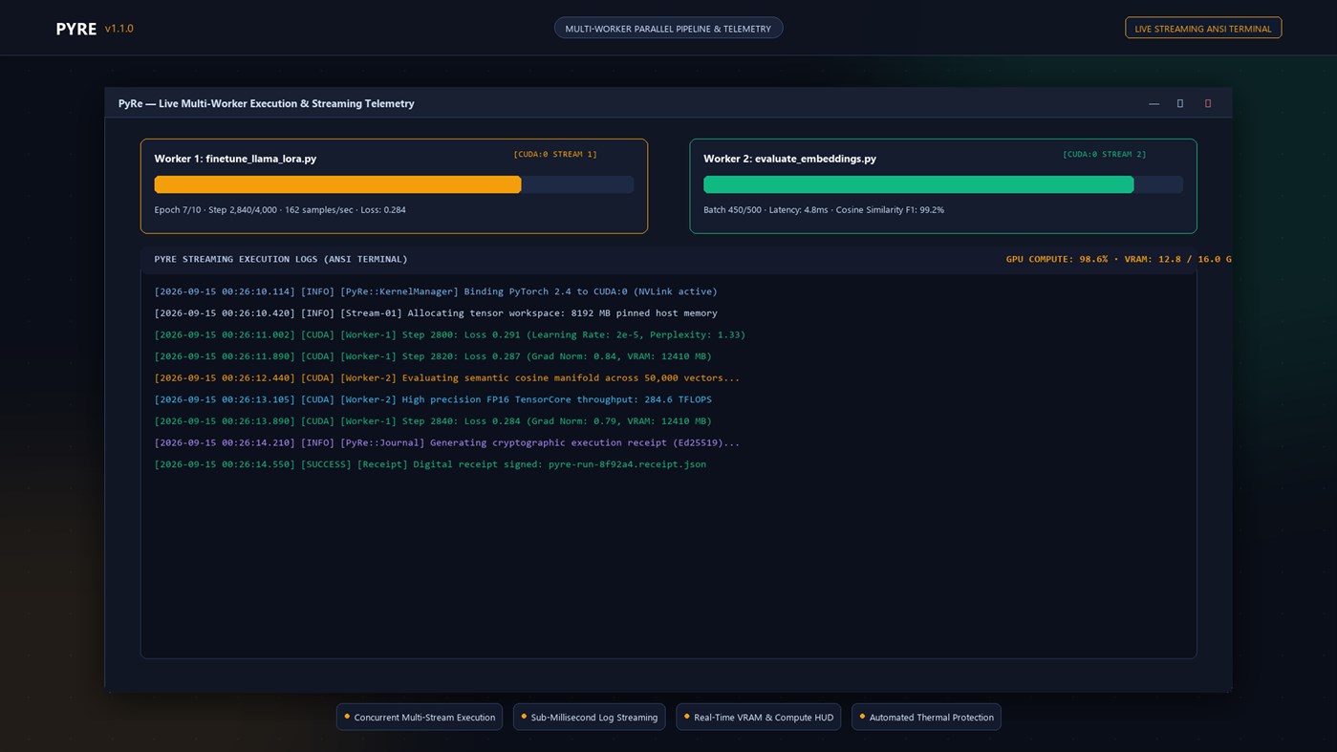Screen dimensions: 1337x752
Task: Select the Worker-1 Step 2840 log line
Action: [x=433, y=421]
